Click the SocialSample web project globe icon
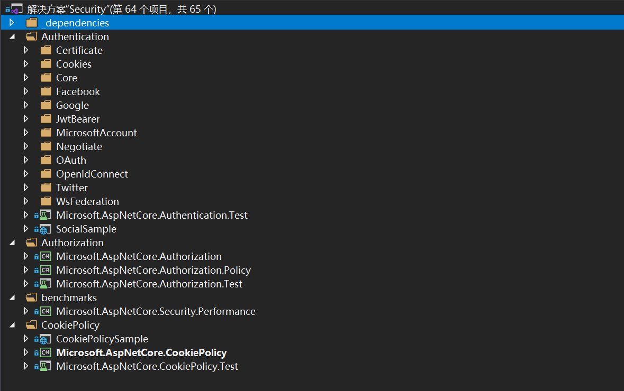Screen dimensions: 624x391 tap(44, 229)
